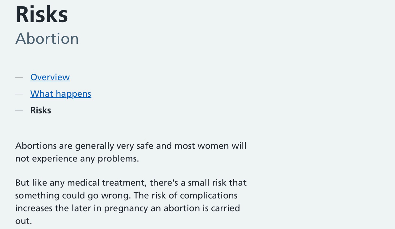Click the words "small risk that"
This screenshot has height=229, width=395.
(217, 183)
